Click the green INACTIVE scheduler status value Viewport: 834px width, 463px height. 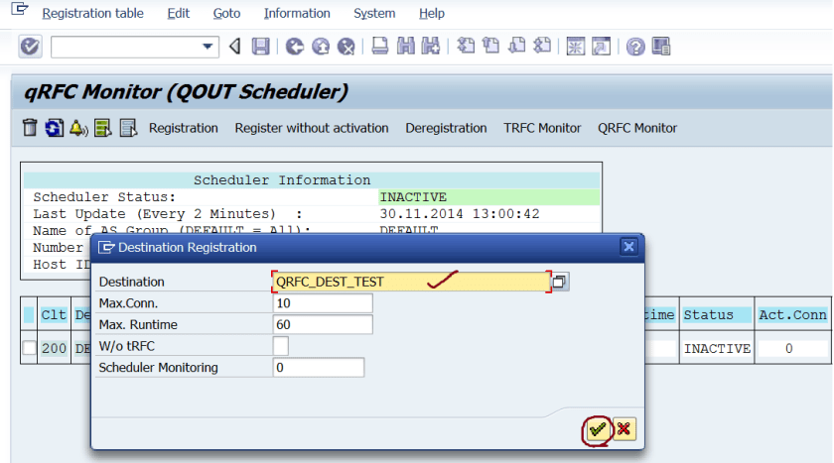point(488,197)
